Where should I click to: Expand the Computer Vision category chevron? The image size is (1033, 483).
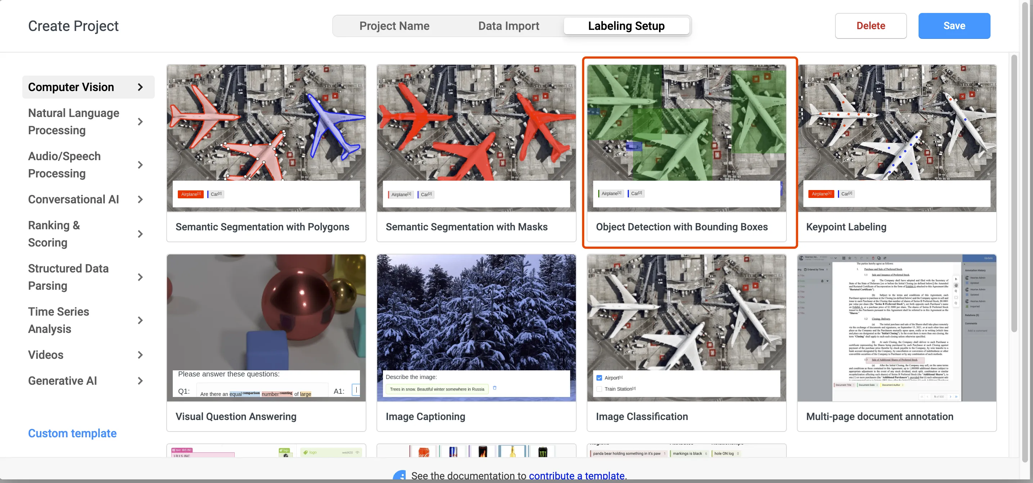[x=140, y=87]
